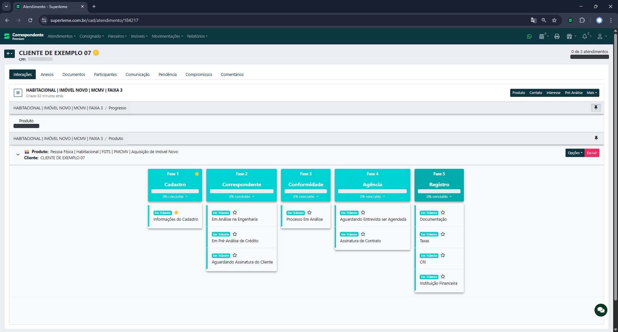Switch to the Documentos tab
This screenshot has width=618, height=332.
coord(74,75)
